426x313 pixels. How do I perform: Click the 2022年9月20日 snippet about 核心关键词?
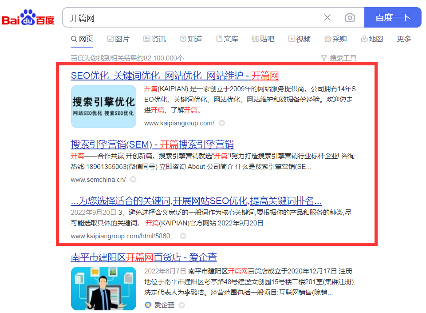click(x=211, y=217)
